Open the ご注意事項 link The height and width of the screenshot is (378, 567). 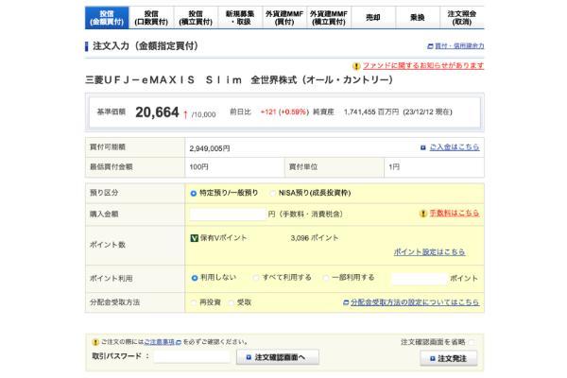pos(160,342)
